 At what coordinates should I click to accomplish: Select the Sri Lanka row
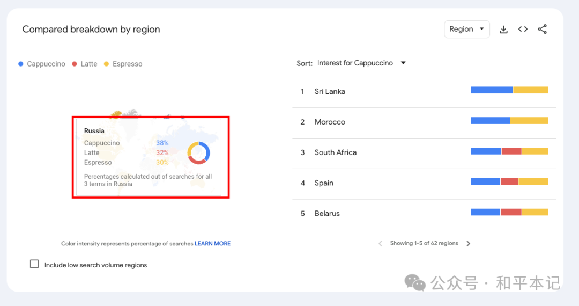(x=424, y=91)
